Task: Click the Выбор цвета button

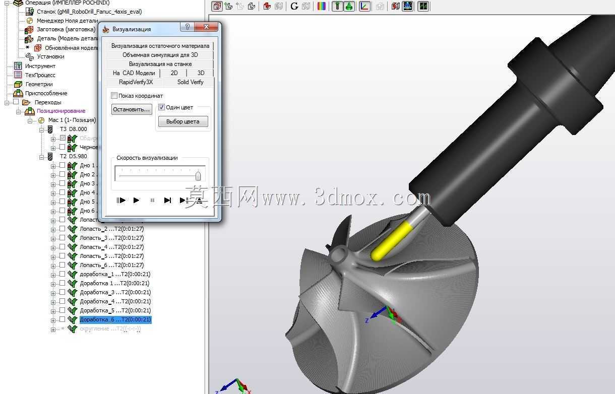Action: click(x=182, y=121)
